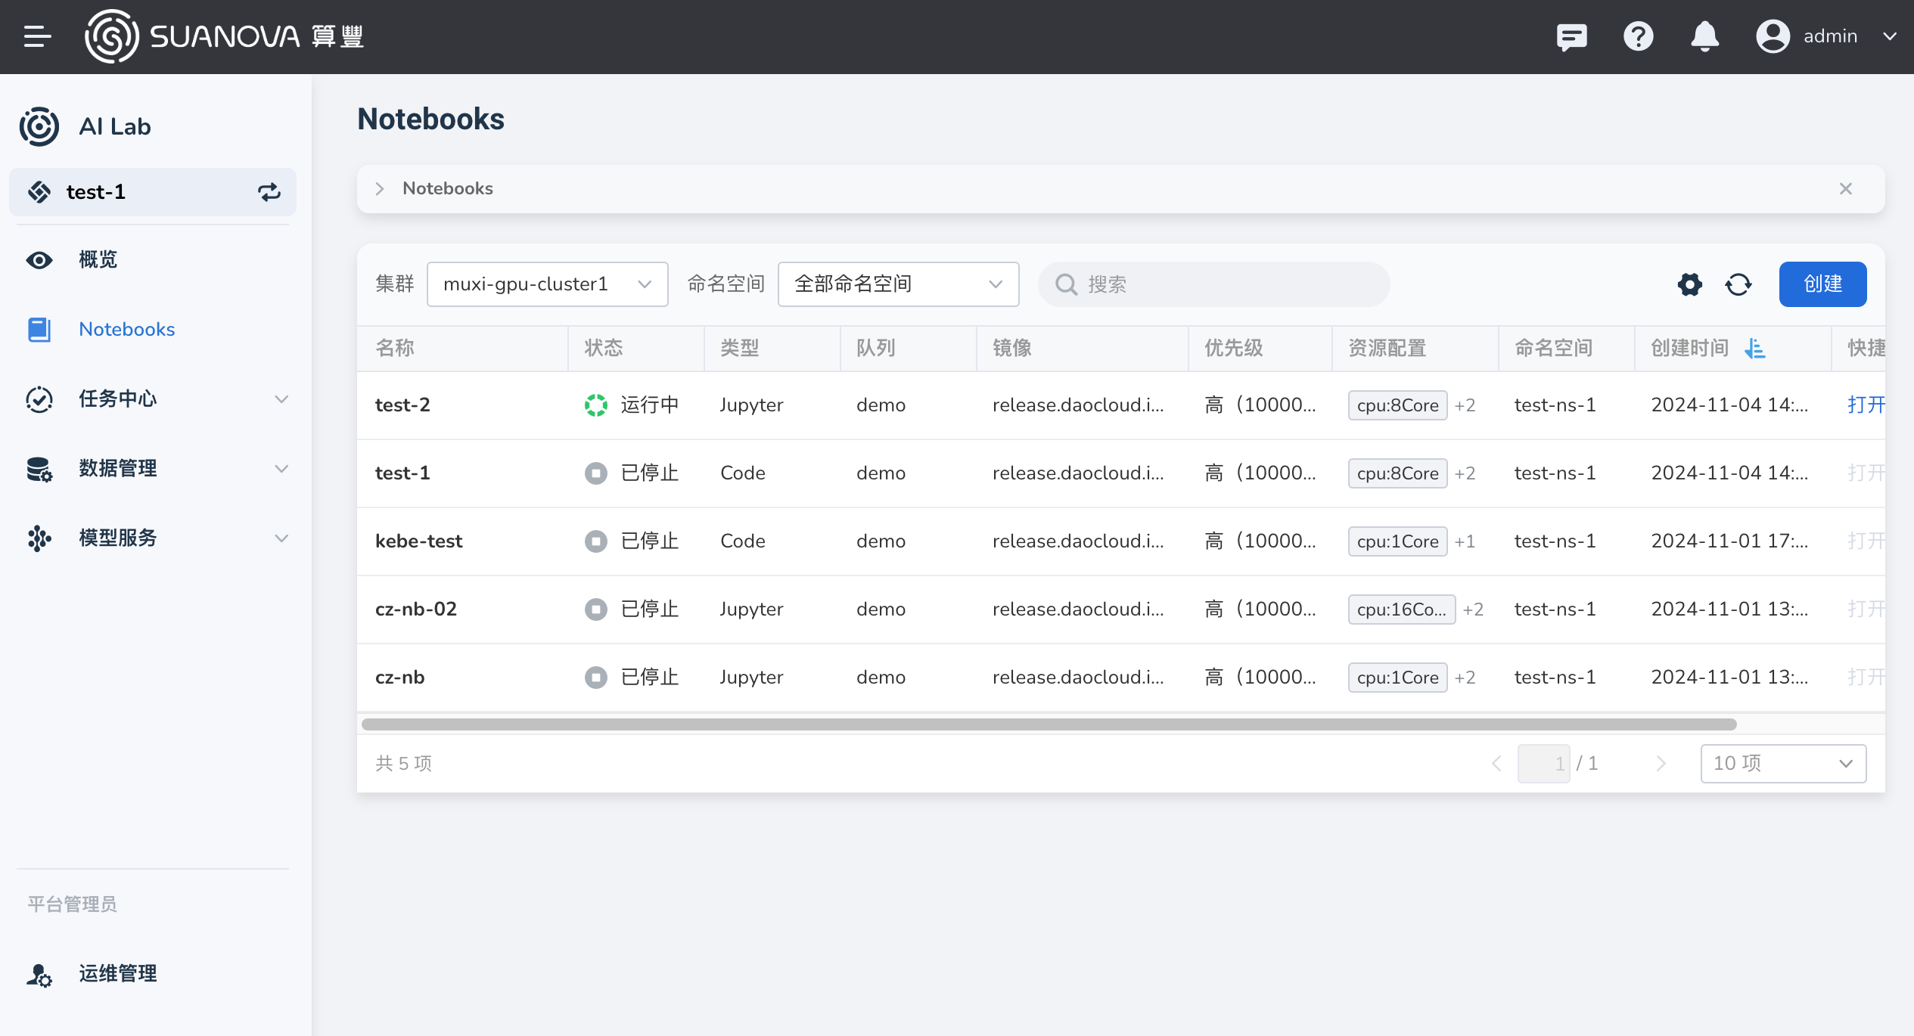The height and width of the screenshot is (1036, 1914).
Task: Click cpu:8Core tag in test-2 row
Action: [x=1397, y=405]
